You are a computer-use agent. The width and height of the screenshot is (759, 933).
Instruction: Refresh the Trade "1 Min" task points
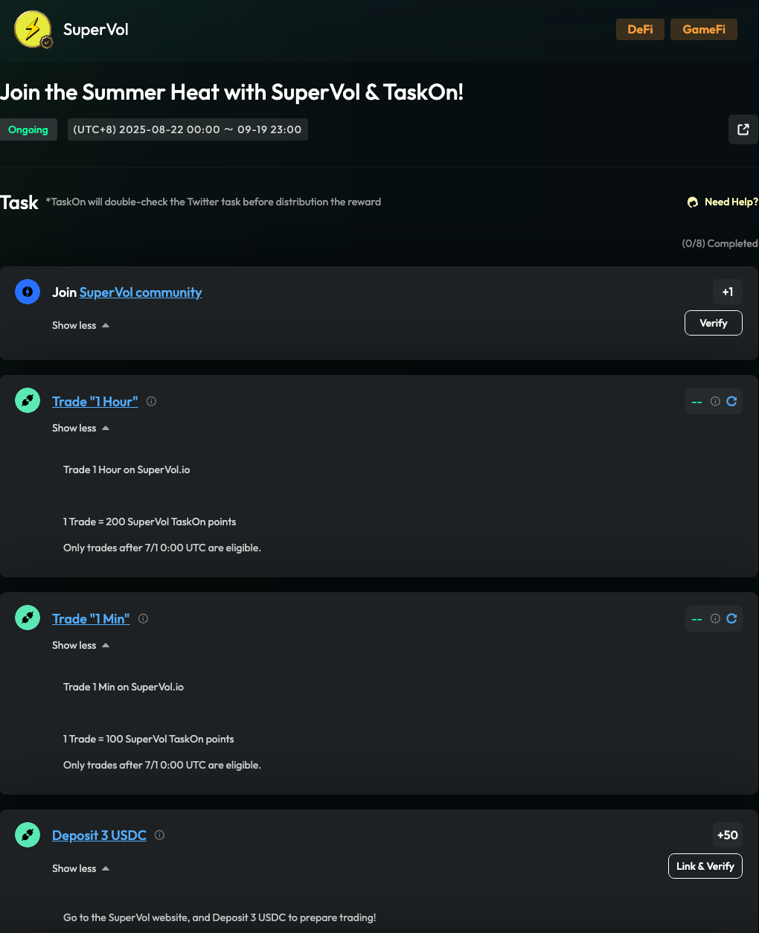coord(731,619)
